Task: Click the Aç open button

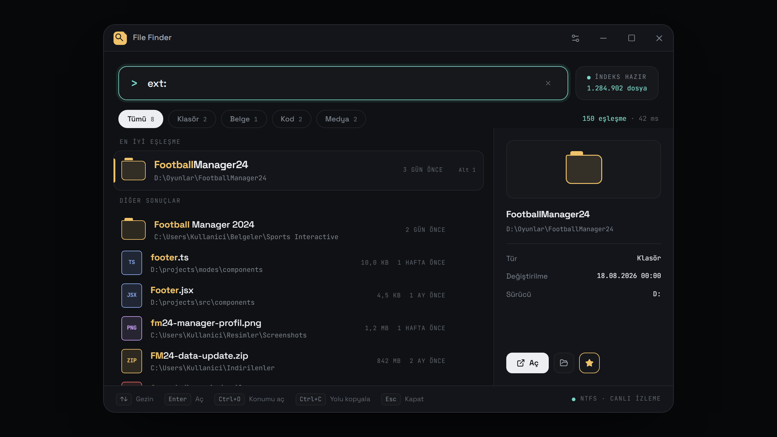Action: [527, 363]
